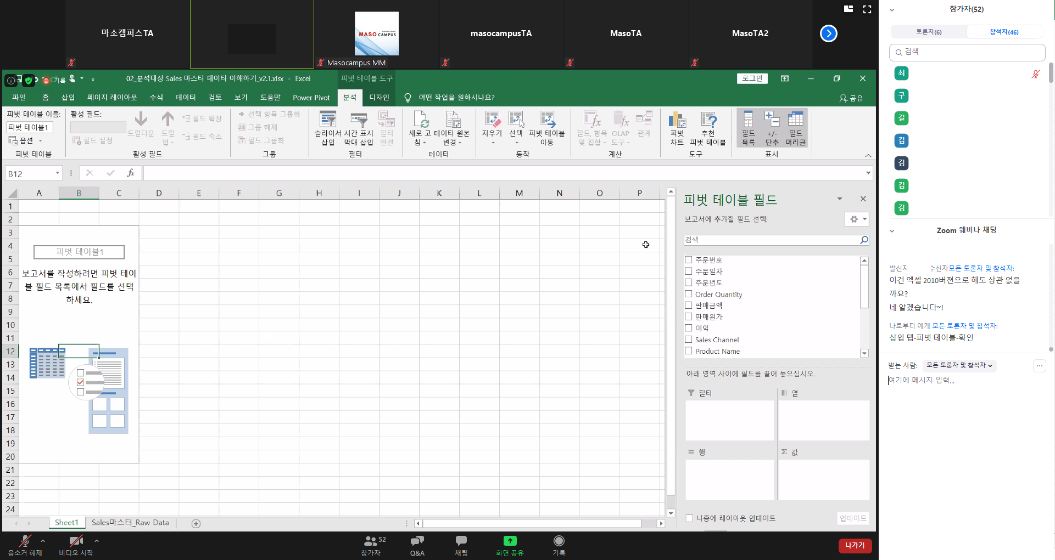Click the horizontal sheet scrollbar
This screenshot has width=1055, height=560.
click(x=532, y=523)
